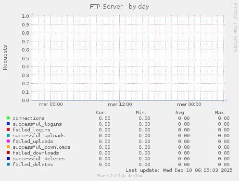Click the blue successful_logins color swatch
This screenshot has height=181, width=239.
(x=8, y=124)
